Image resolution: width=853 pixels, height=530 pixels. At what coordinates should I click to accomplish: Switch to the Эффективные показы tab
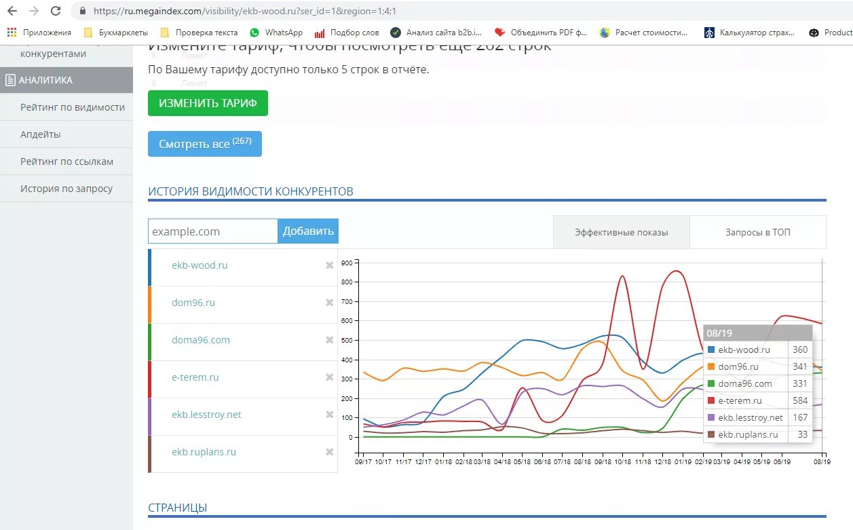coord(622,232)
